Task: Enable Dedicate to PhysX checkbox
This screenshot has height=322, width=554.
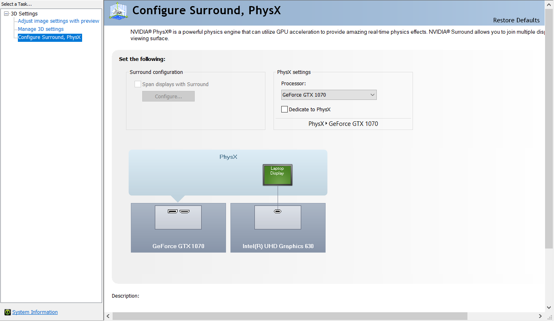Action: coord(285,110)
